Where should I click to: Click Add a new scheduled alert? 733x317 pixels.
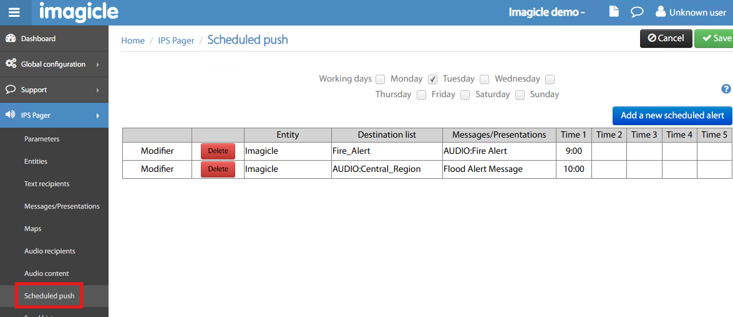click(672, 115)
